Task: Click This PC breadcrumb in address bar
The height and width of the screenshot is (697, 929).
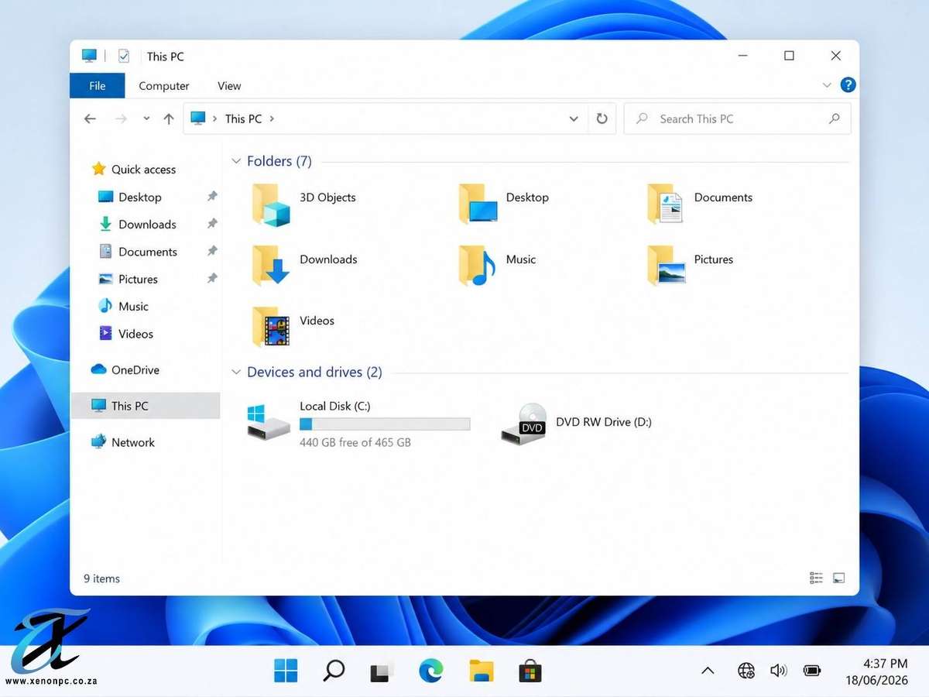Action: click(x=243, y=118)
